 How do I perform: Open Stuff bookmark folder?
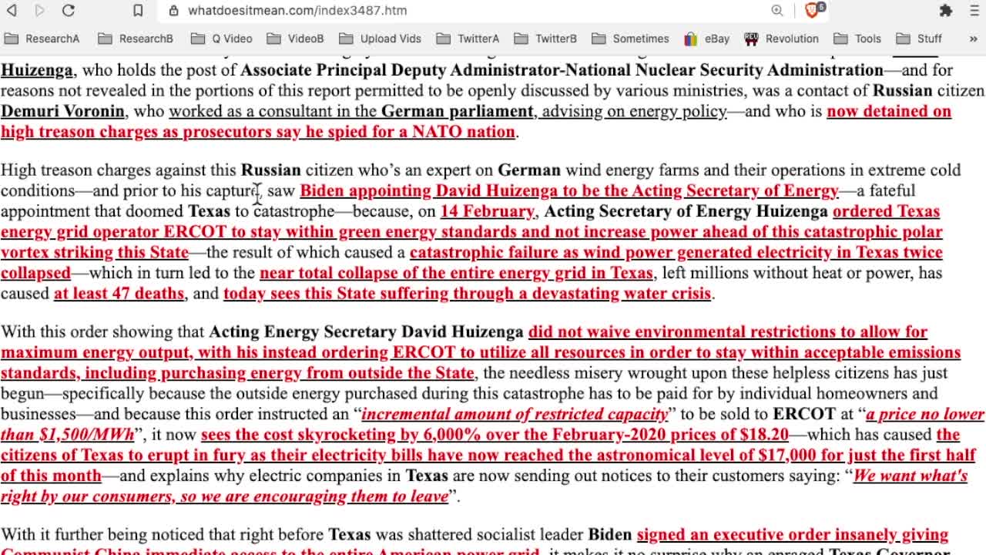pyautogui.click(x=919, y=39)
